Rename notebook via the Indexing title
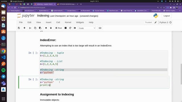 point(43,16)
